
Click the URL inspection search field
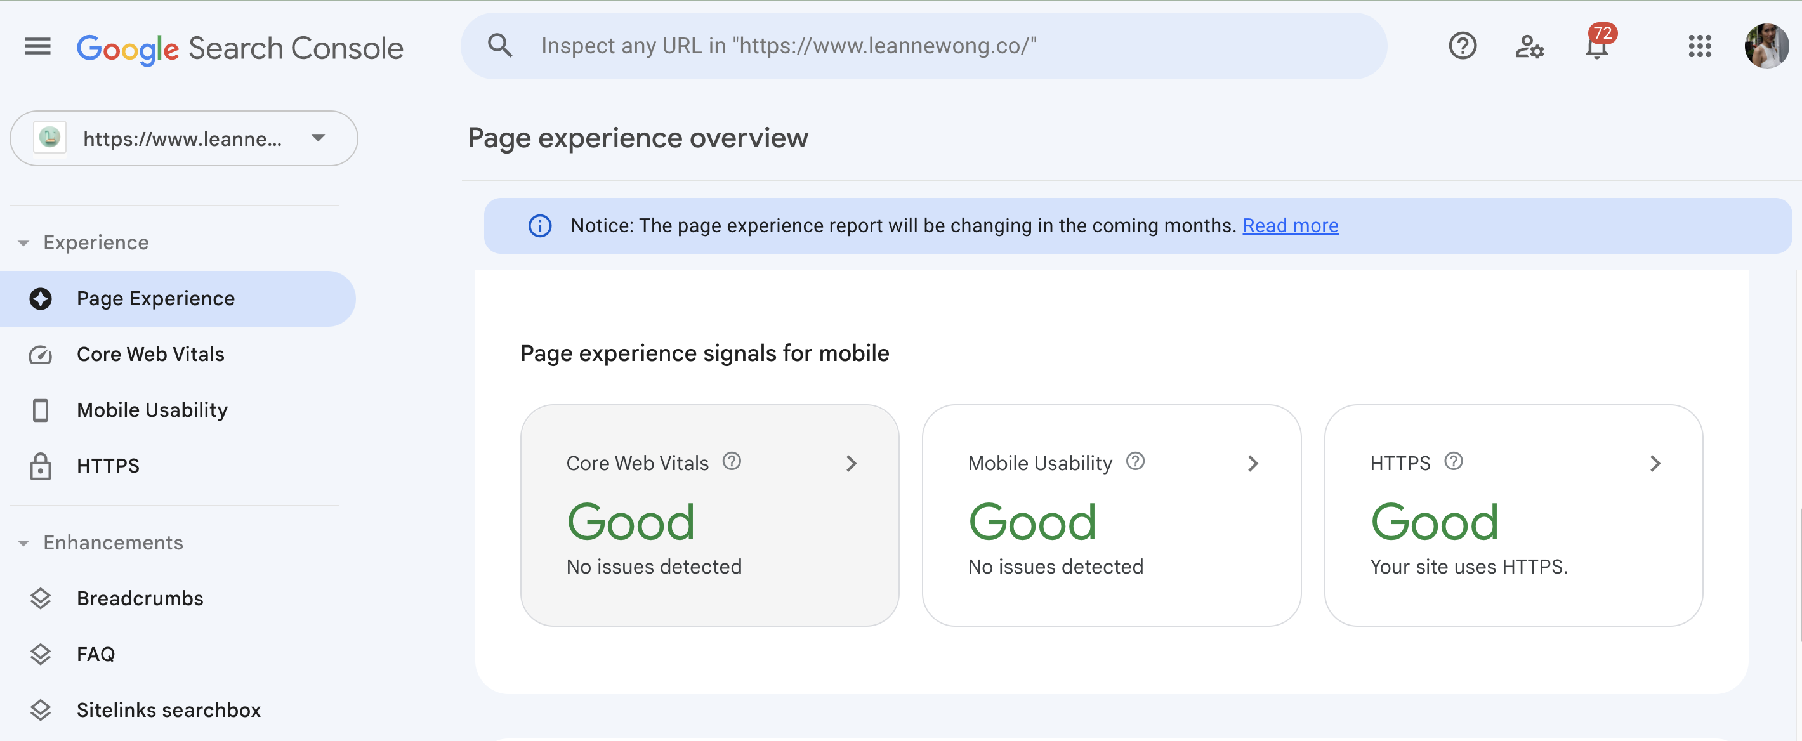coord(923,46)
